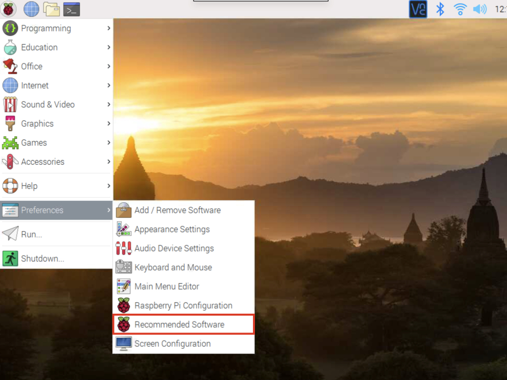Select Raspberry Pi Configuration menu entry
This screenshot has width=507, height=380.
183,305
